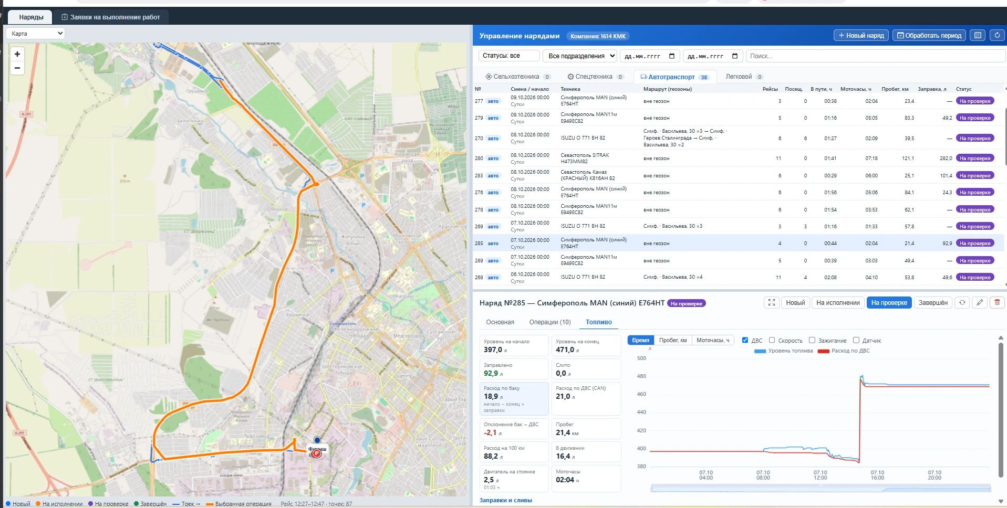Screen dimensions: 1007x508
Task: Edit order №285 with pencil icon
Action: click(980, 303)
